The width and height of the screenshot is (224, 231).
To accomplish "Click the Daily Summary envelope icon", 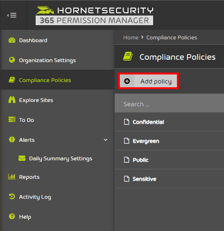I will (x=22, y=158).
